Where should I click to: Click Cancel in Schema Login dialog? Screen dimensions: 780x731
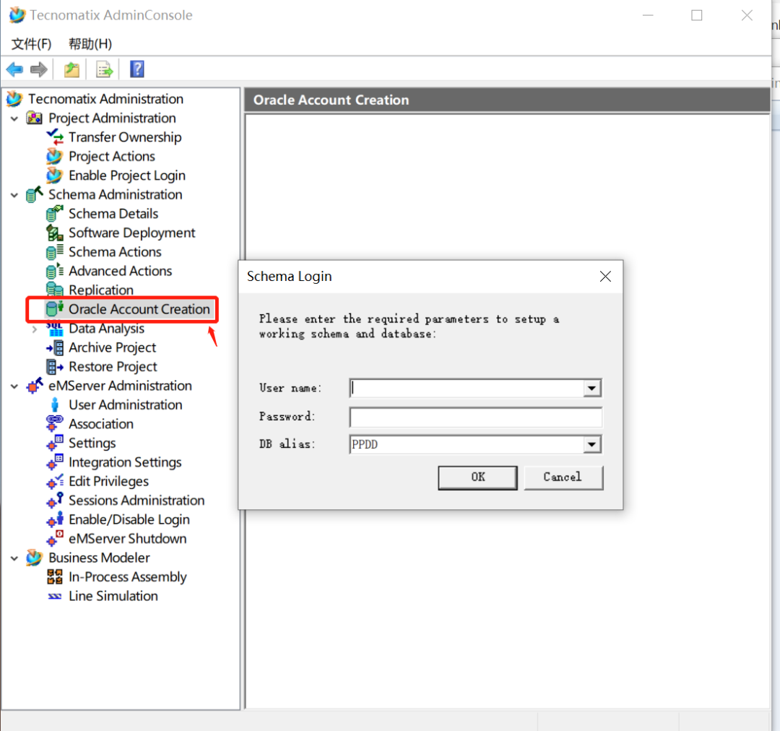pyautogui.click(x=563, y=477)
